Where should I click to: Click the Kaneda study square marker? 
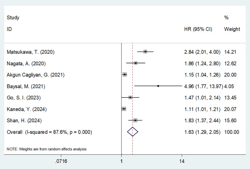pyautogui.click(x=124, y=109)
